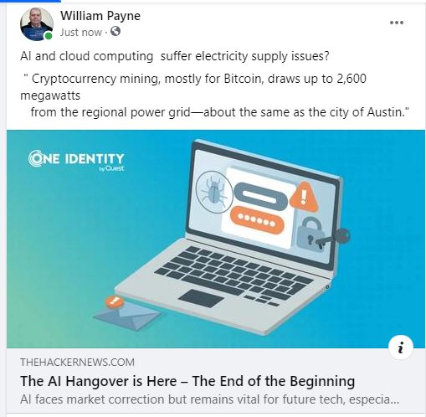Click the bug icon on laptop screen

click(214, 193)
